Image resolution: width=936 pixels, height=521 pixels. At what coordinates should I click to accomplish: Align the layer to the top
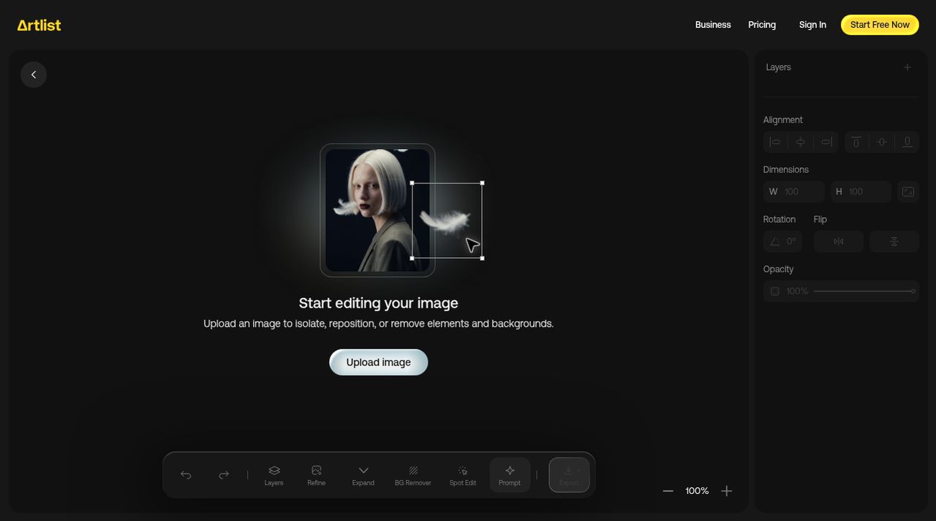click(x=856, y=142)
